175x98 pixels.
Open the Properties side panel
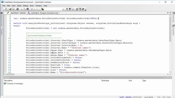tap(174, 30)
